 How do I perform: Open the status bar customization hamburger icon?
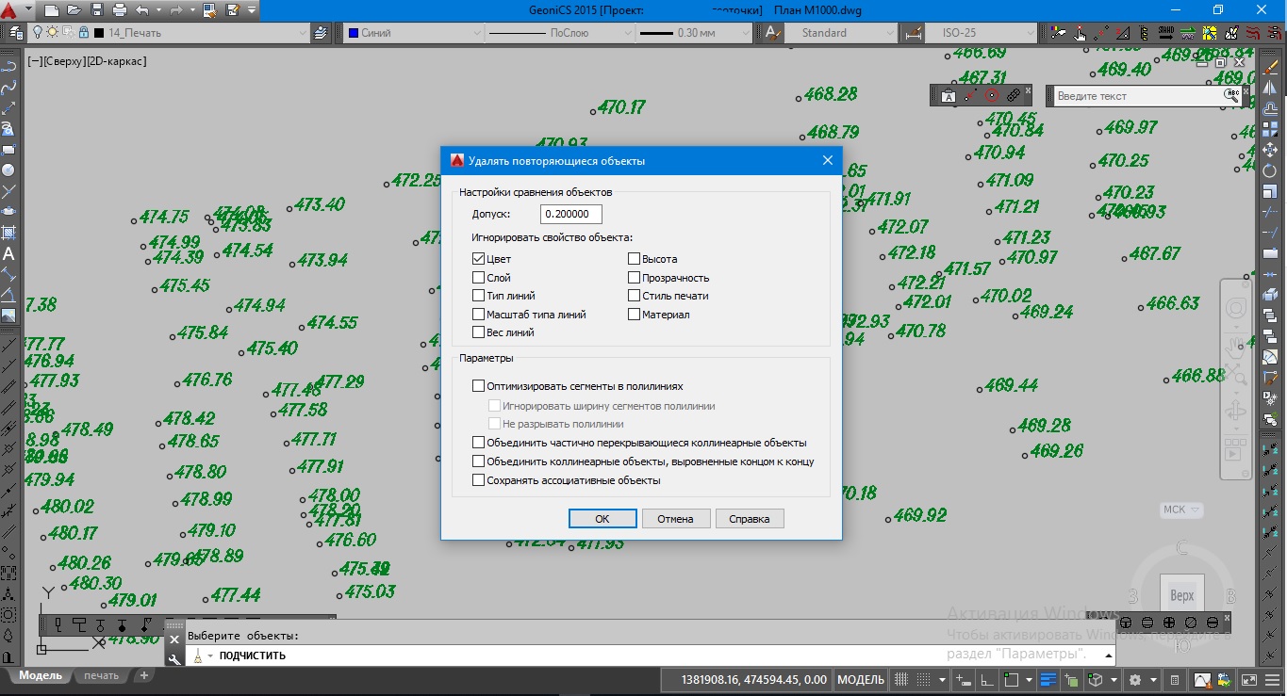(x=1271, y=679)
